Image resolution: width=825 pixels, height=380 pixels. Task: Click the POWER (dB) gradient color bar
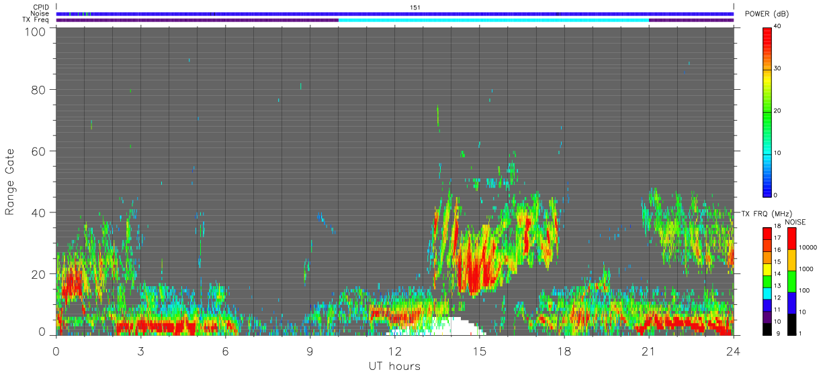click(x=767, y=111)
